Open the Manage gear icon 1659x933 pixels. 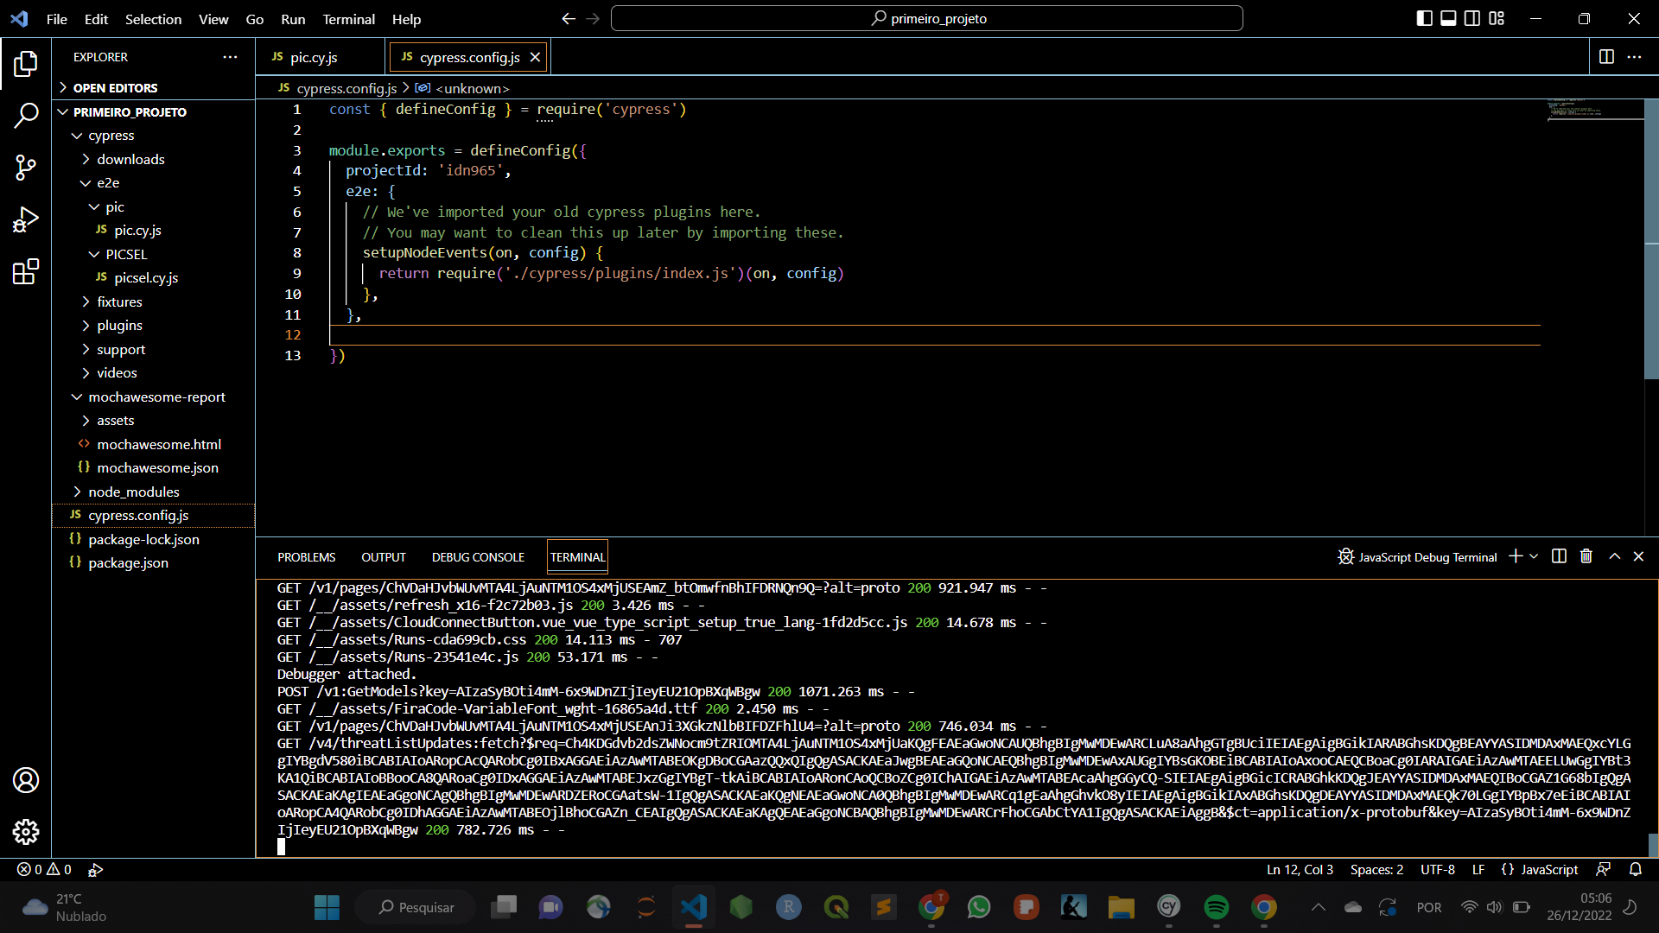[26, 832]
